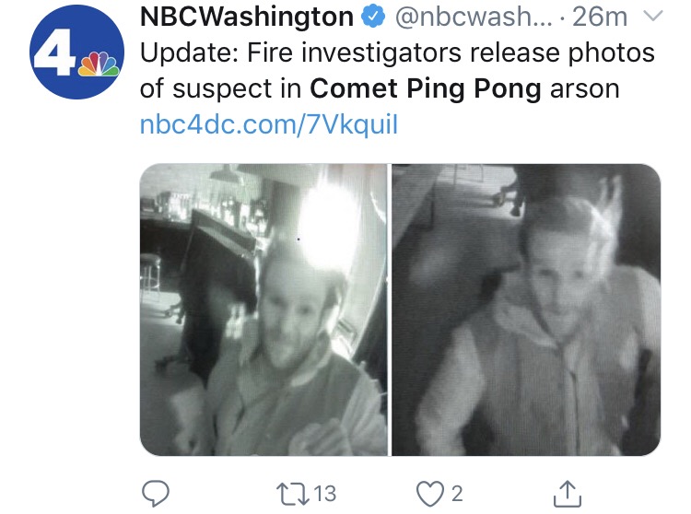Open the nbc4dc.com/7VkquiI link

269,124
